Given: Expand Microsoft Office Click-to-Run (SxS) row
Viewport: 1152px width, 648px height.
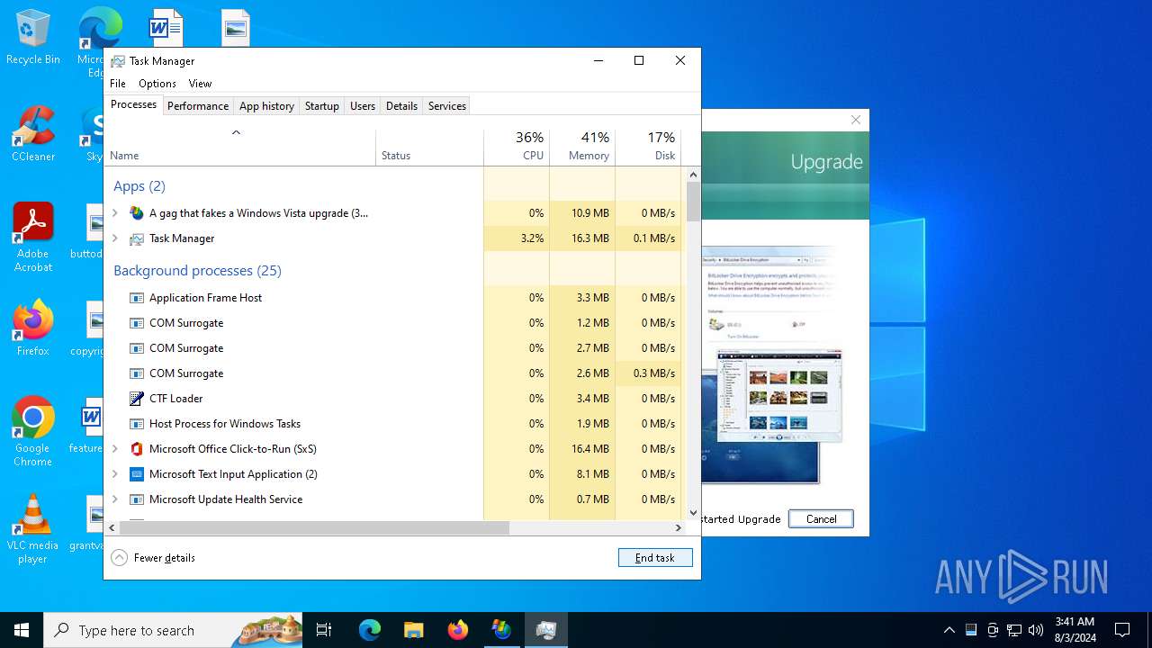Looking at the screenshot, I should coord(114,449).
